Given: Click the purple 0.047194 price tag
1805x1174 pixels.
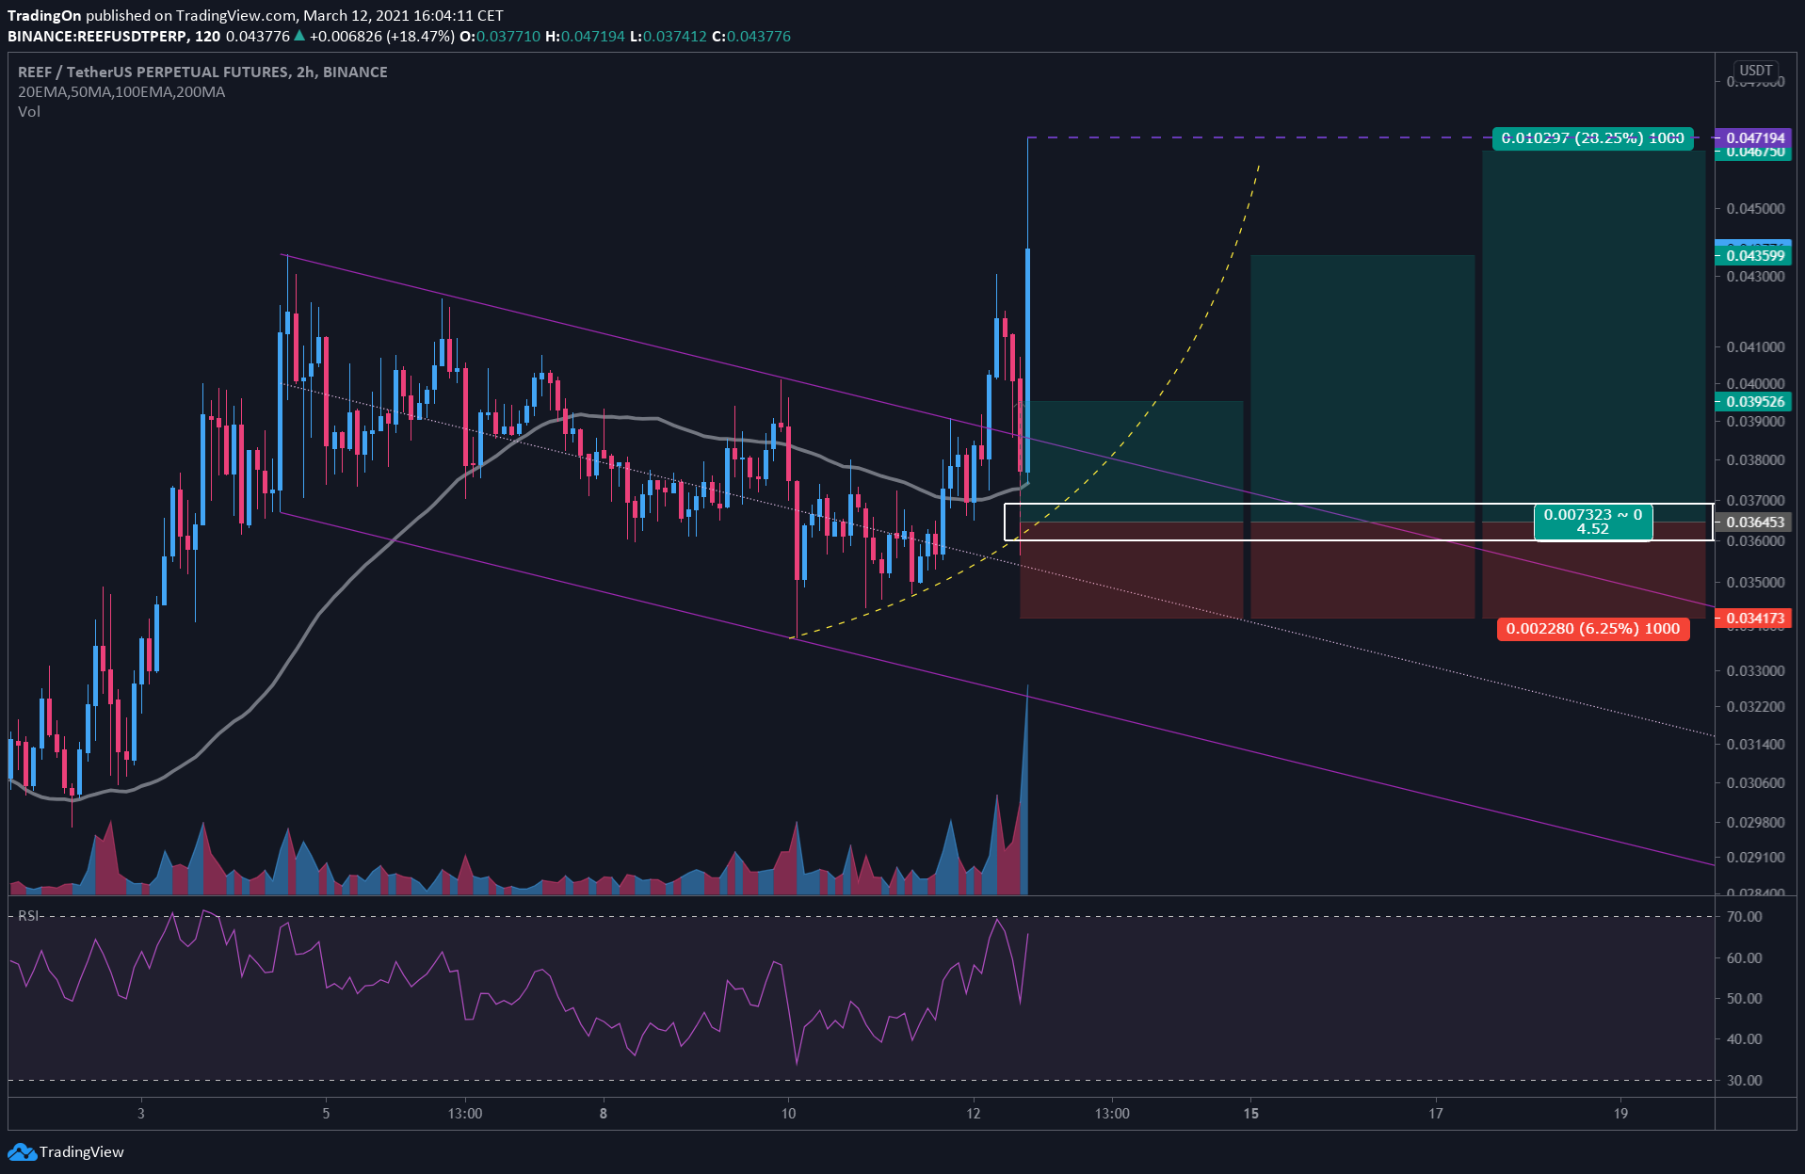Looking at the screenshot, I should pos(1754,137).
